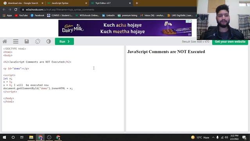The image size is (250, 141).
Task: Expand hidden system tray icons chevron
Action: 213,137
